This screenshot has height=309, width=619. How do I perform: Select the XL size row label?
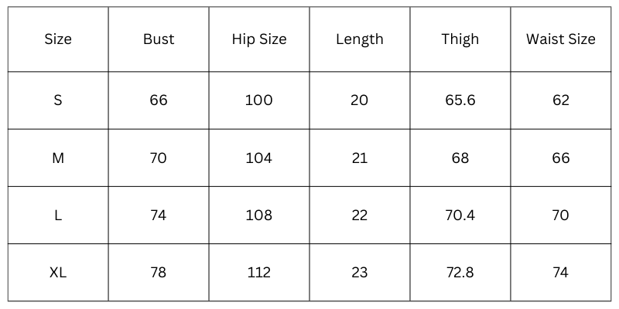(58, 273)
